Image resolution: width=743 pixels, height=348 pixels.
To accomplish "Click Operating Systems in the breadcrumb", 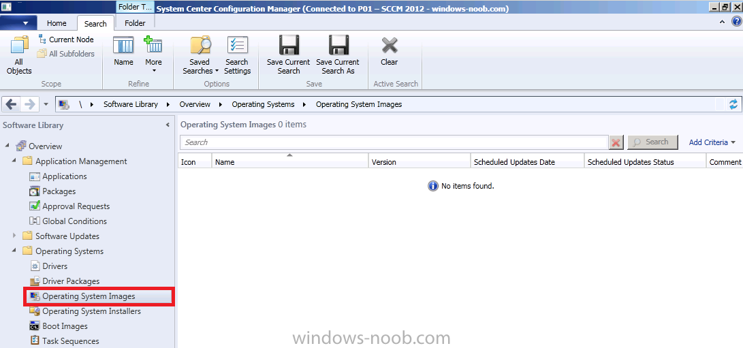I will coord(263,104).
